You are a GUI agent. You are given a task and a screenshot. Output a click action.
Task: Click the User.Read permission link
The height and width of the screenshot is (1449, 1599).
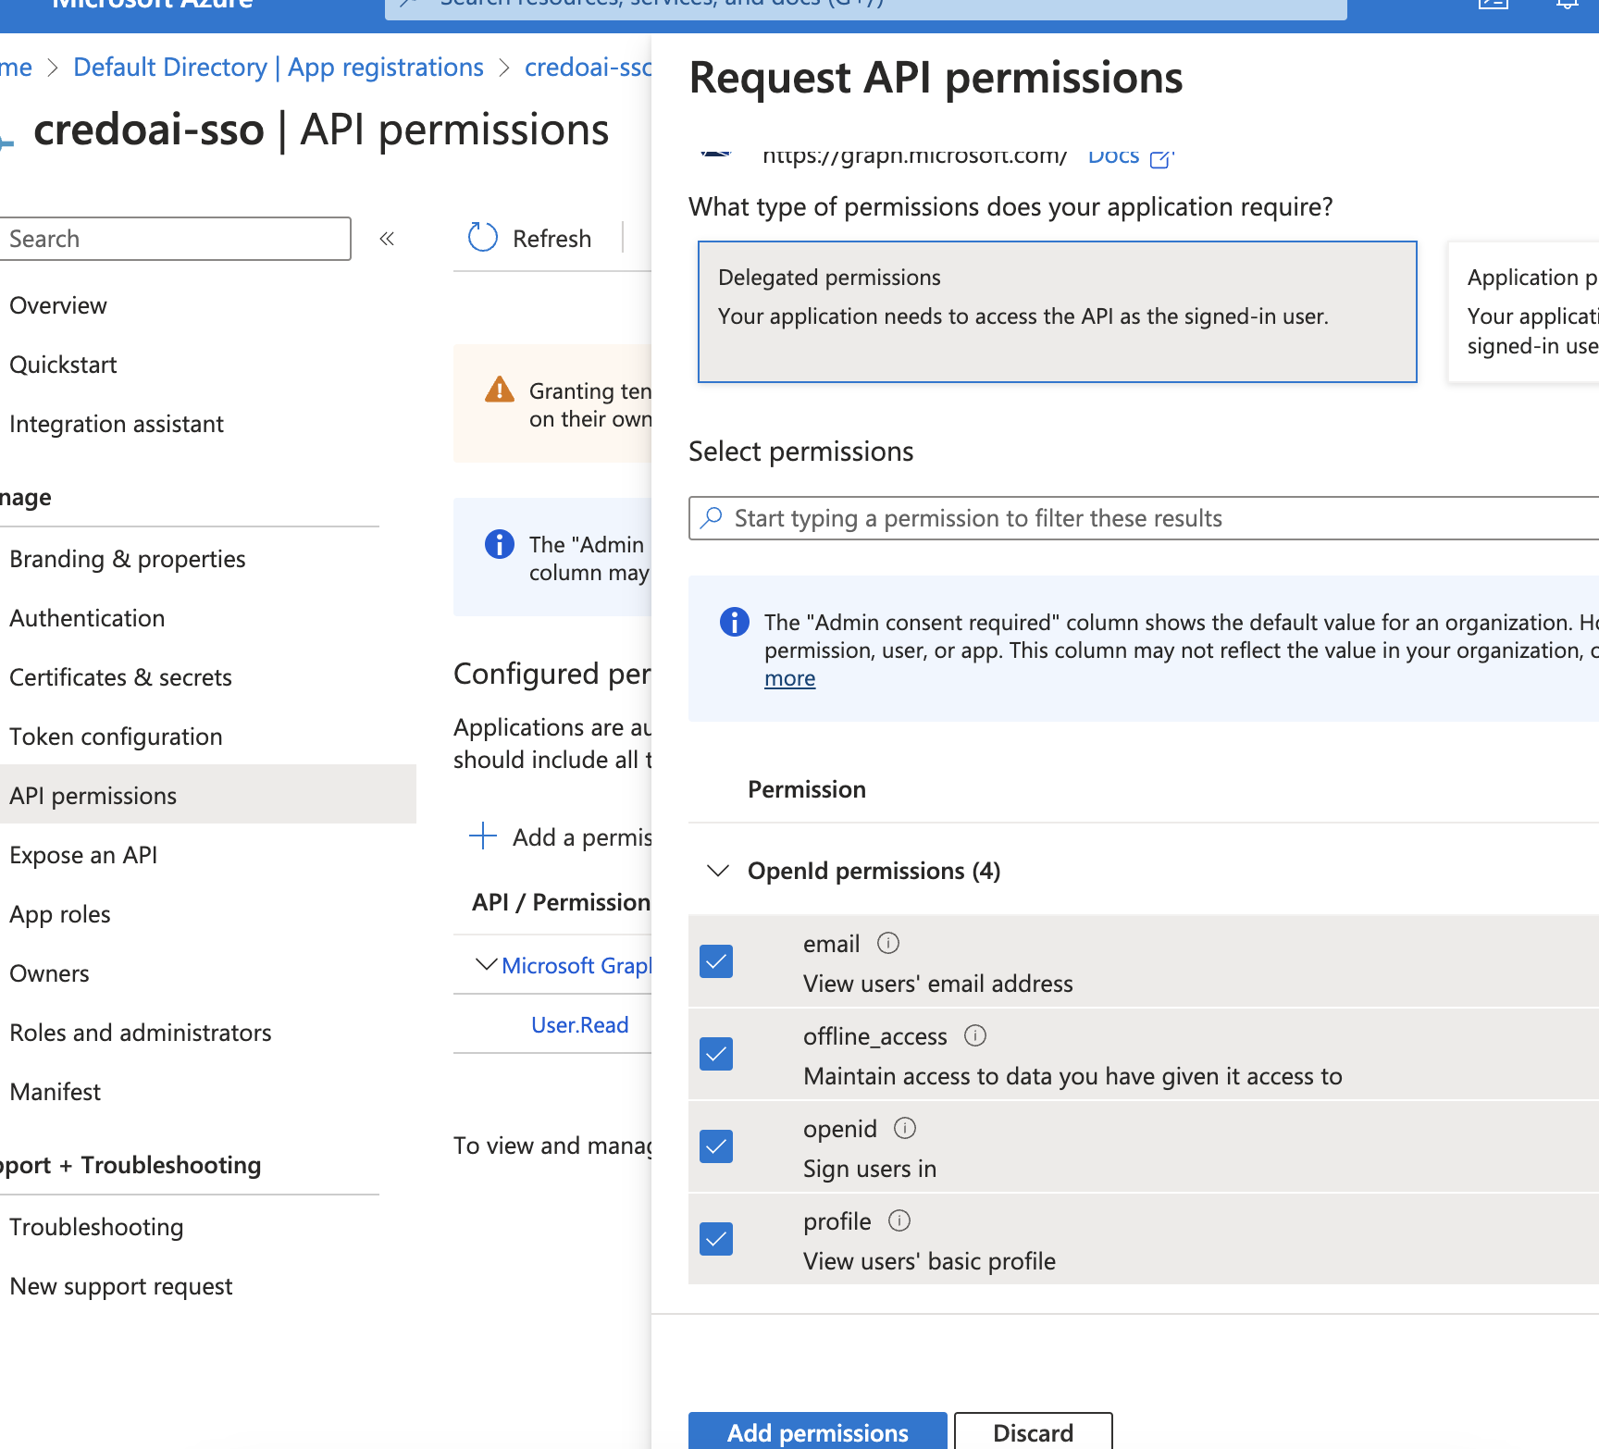pyautogui.click(x=579, y=1024)
